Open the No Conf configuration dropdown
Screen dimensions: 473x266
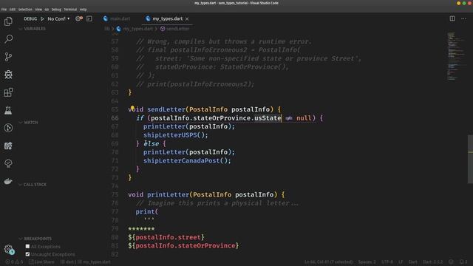coord(58,18)
